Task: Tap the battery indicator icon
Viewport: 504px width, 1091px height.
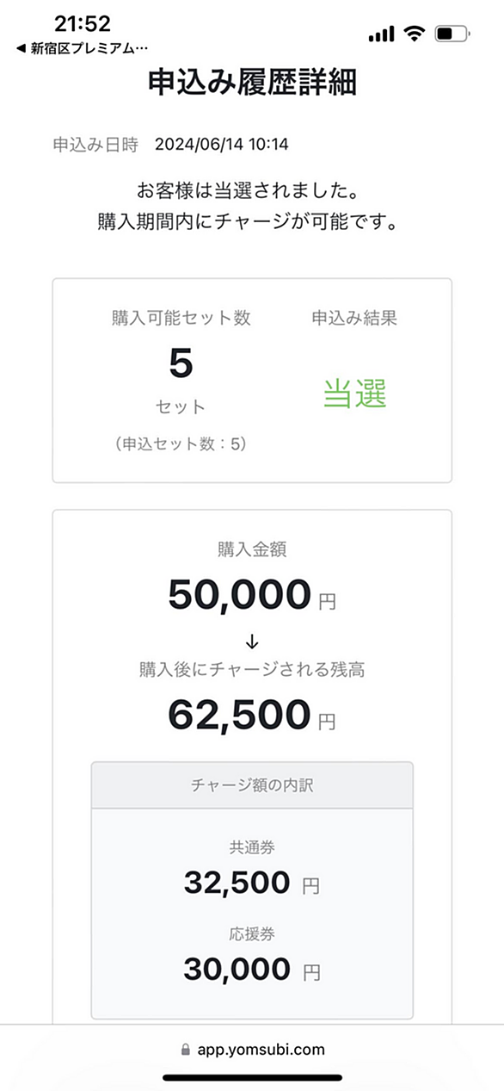Action: 452,34
